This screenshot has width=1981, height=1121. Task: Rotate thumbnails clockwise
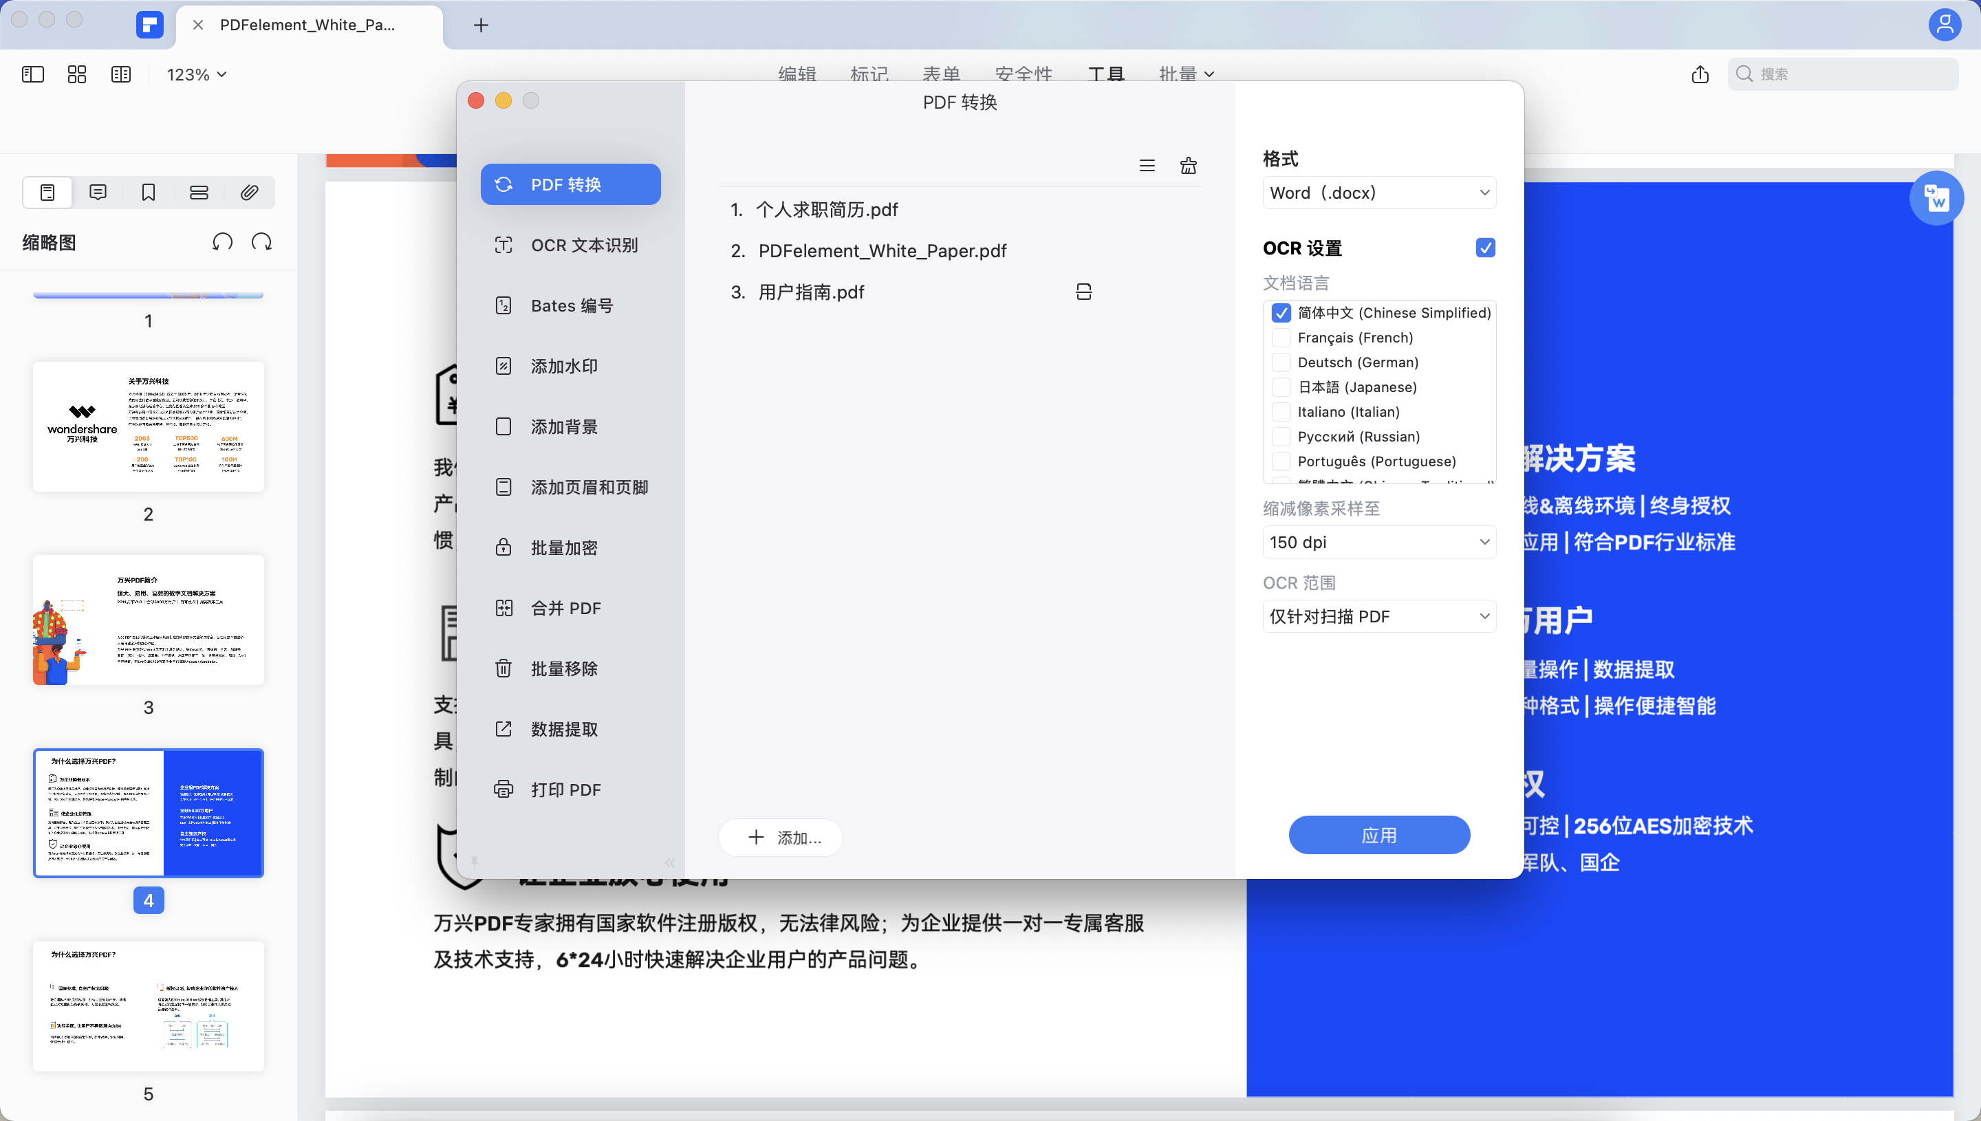pos(262,243)
